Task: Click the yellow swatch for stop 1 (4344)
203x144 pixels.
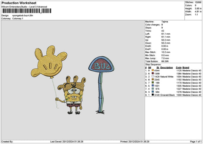Action: click(153, 70)
